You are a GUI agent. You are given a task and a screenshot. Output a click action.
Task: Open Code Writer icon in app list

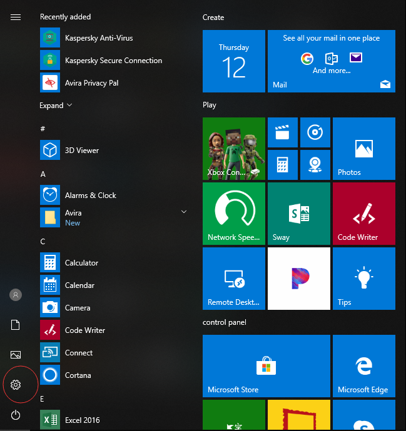point(50,330)
